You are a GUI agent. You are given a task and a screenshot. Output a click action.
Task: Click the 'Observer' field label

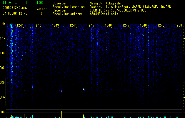(x=60, y=3)
